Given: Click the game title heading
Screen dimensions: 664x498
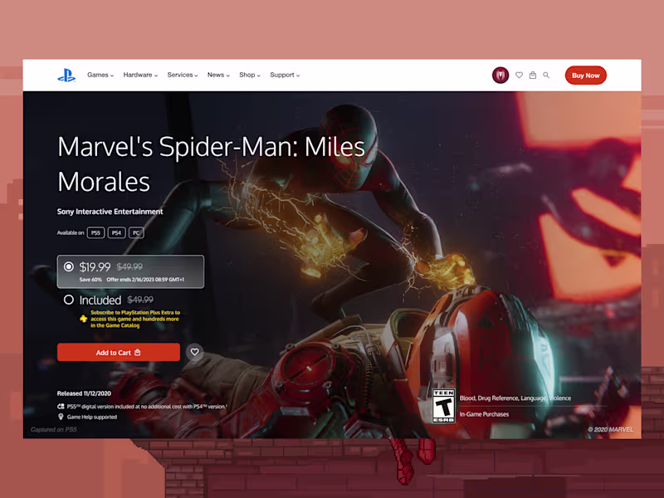Looking at the screenshot, I should 211,164.
